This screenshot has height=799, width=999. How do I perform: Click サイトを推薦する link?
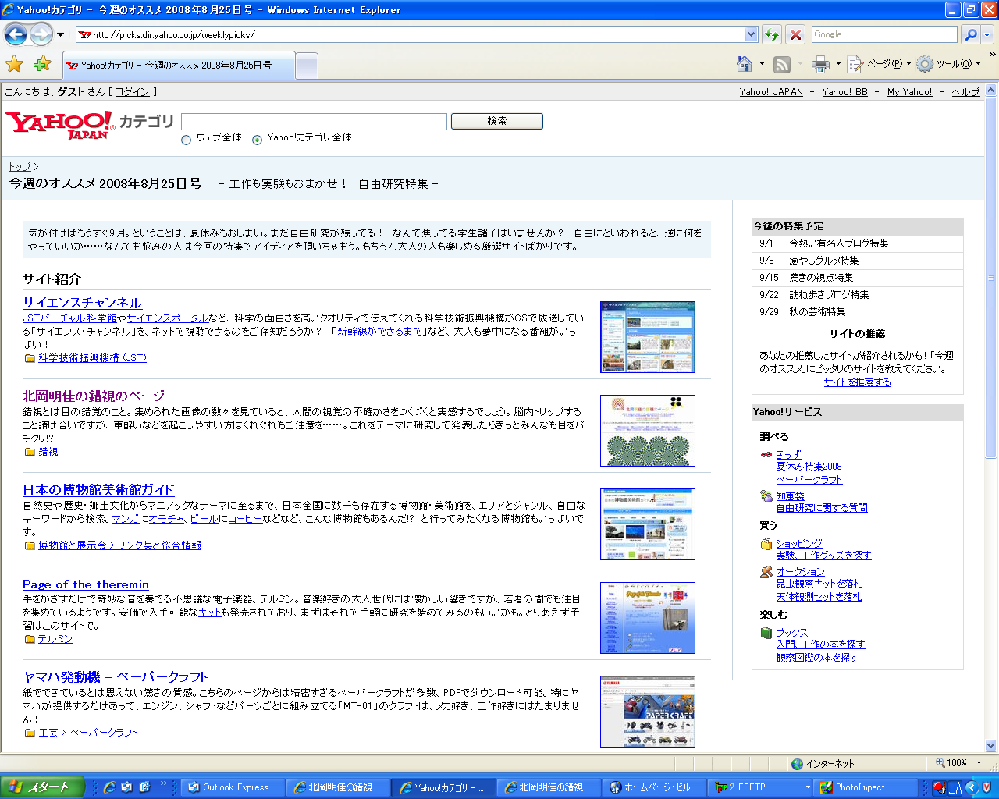857,382
